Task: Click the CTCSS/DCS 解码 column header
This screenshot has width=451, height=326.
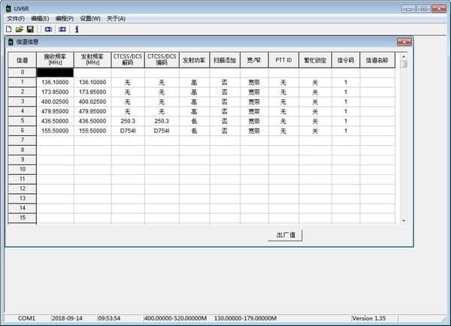Action: [128, 60]
